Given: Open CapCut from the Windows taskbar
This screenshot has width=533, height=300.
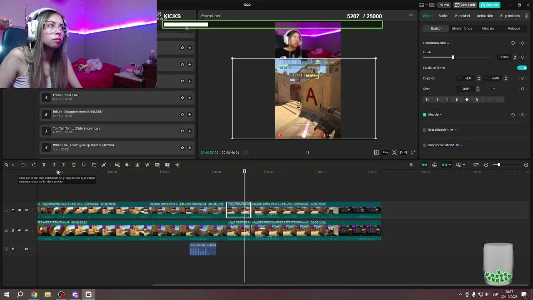Looking at the screenshot, I should point(88,295).
